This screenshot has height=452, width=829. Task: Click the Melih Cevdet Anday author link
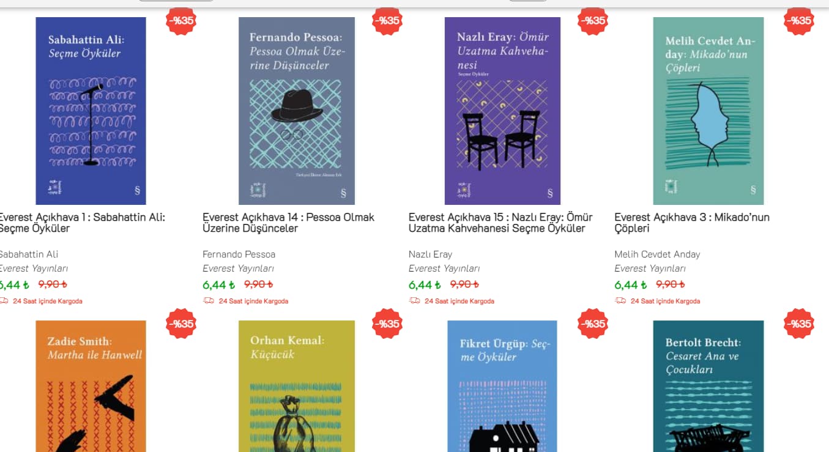[x=657, y=254]
